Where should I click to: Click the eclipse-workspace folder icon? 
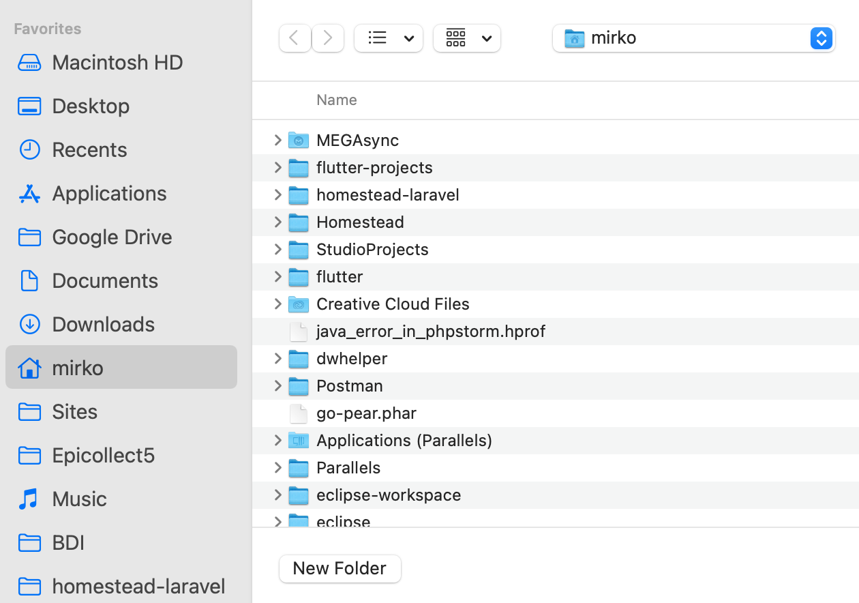point(299,495)
